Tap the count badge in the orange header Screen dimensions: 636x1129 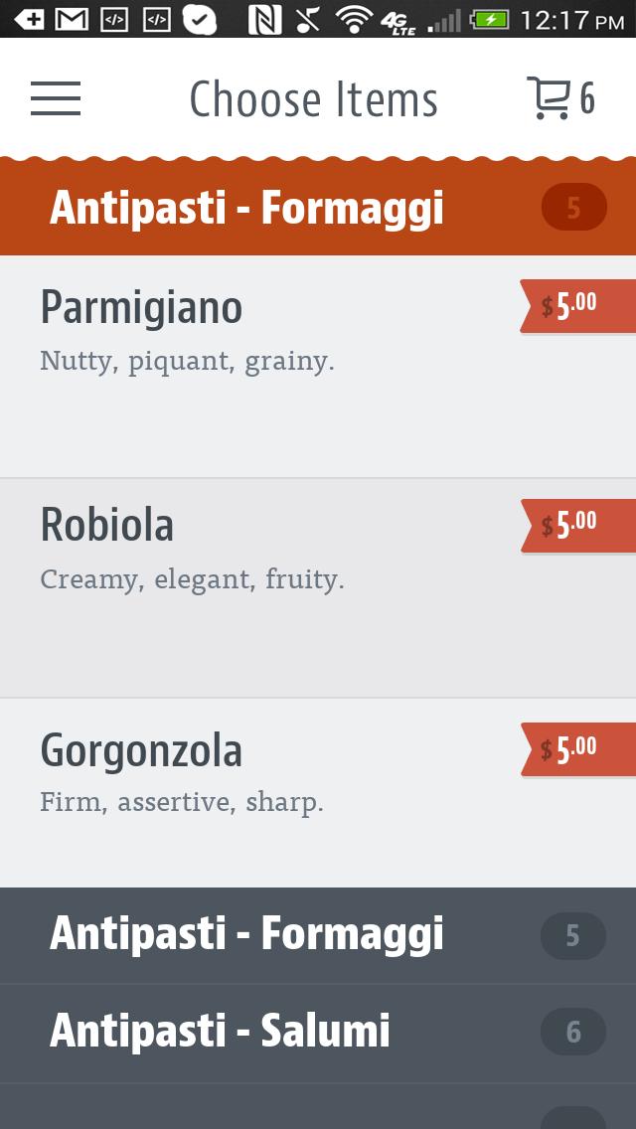pos(573,208)
